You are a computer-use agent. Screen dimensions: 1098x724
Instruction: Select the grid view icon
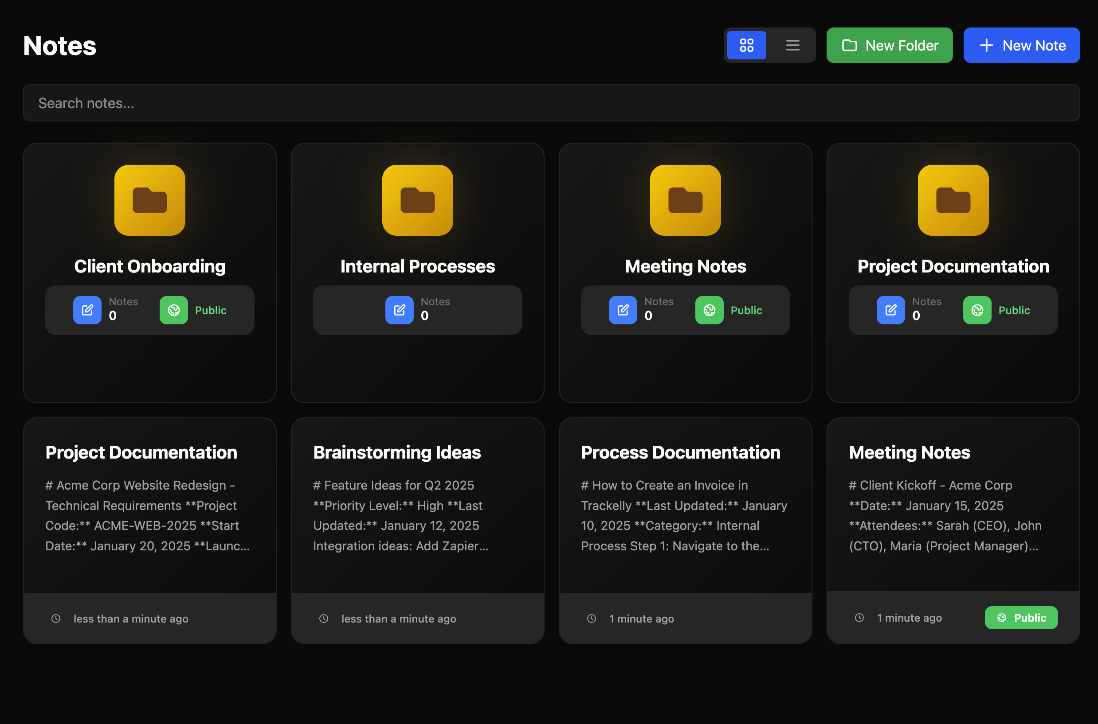pos(746,45)
